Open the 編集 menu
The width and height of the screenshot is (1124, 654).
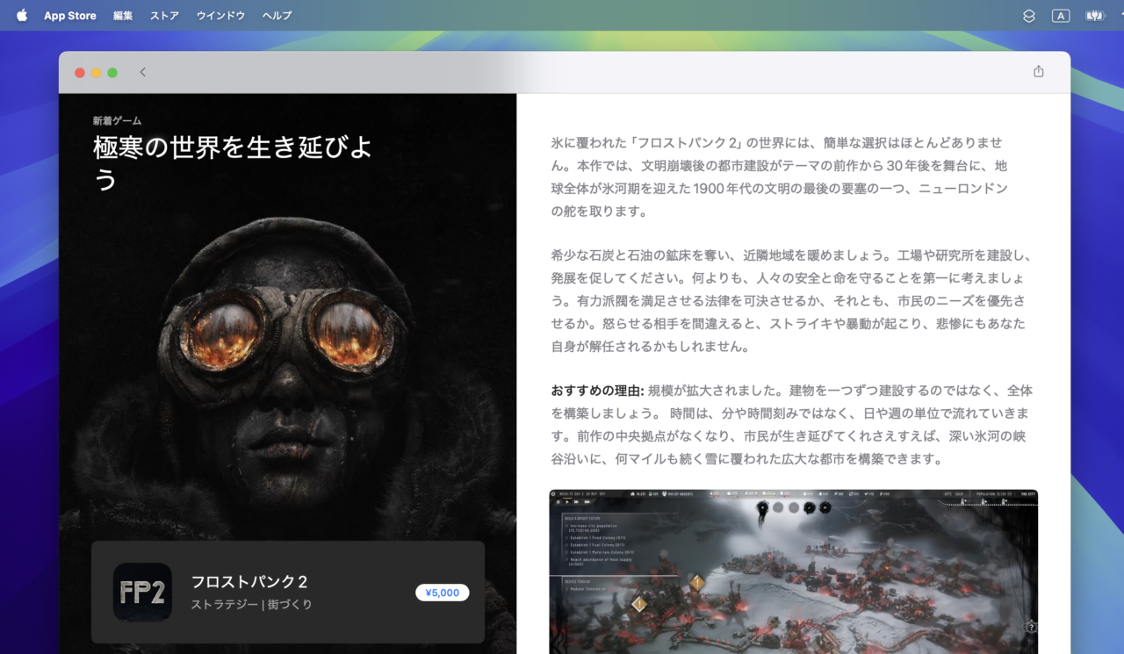point(123,16)
